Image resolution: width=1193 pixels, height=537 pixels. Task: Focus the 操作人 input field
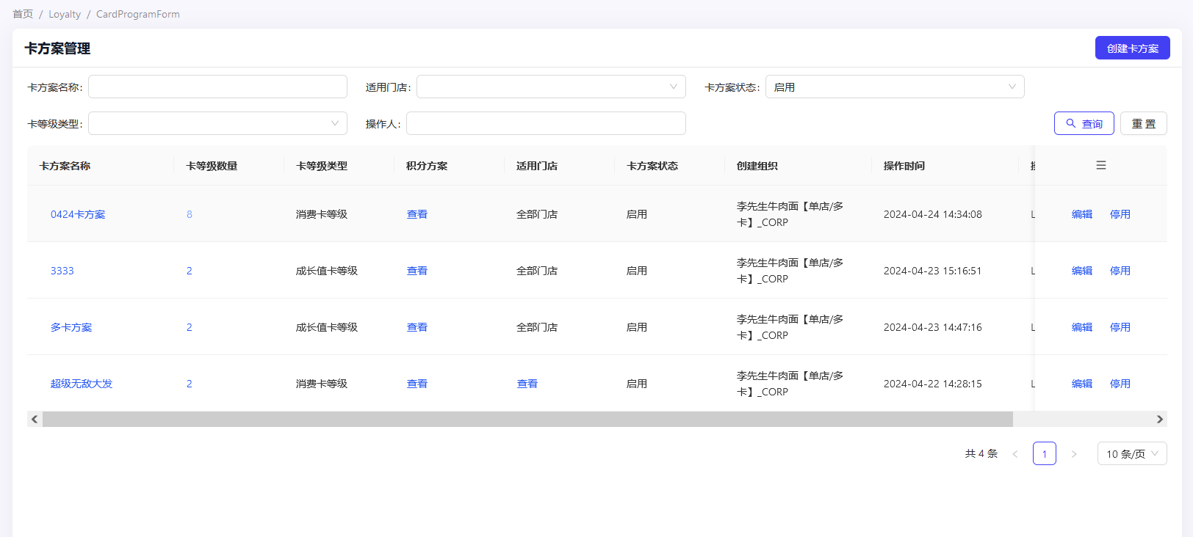click(x=546, y=123)
